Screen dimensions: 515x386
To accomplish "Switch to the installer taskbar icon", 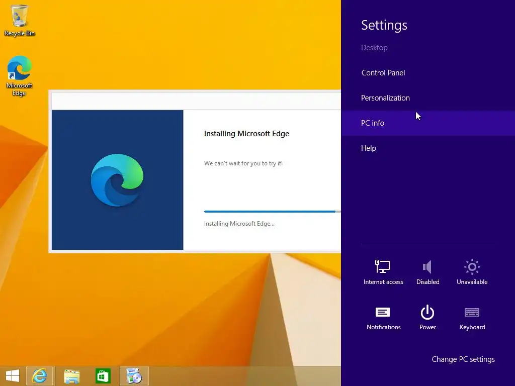I will 134,376.
